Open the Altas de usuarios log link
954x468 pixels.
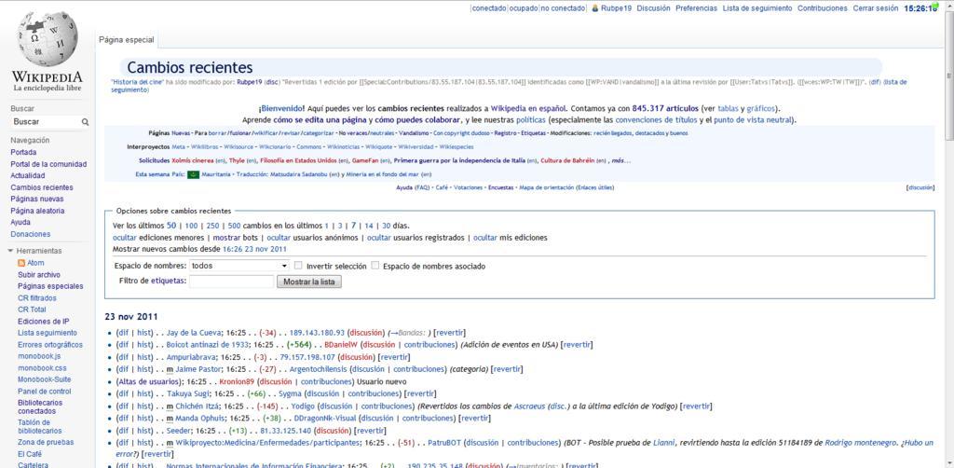(150, 381)
